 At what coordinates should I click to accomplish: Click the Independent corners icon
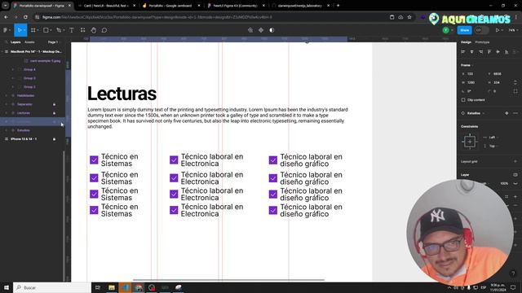pyautogui.click(x=515, y=91)
